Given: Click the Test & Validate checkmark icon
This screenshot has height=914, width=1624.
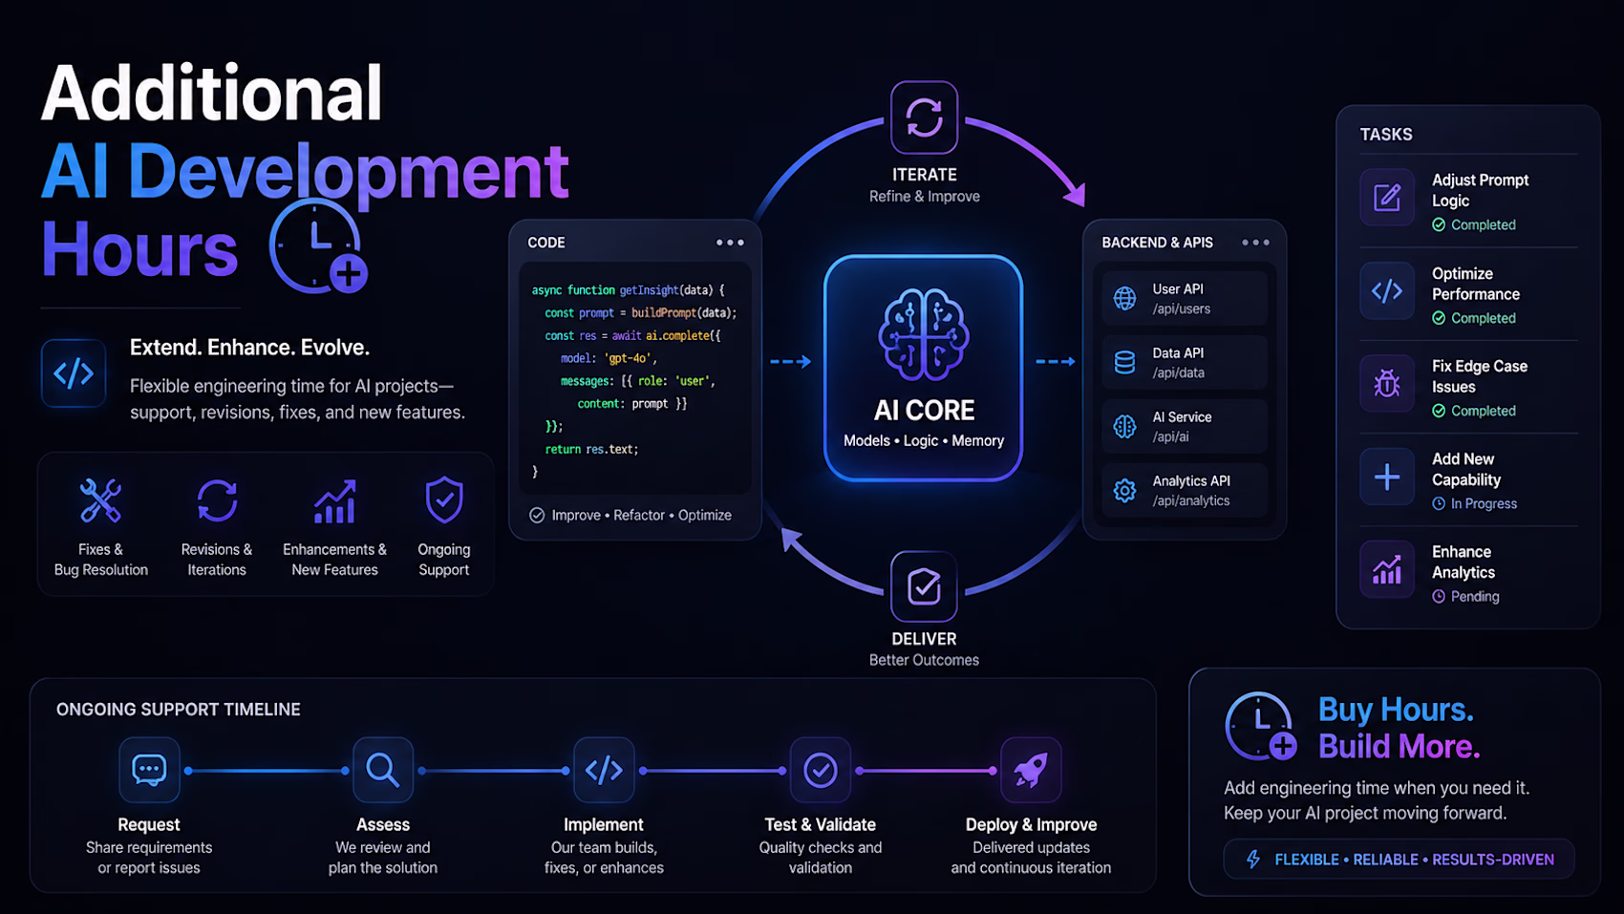Looking at the screenshot, I should pyautogui.click(x=821, y=770).
